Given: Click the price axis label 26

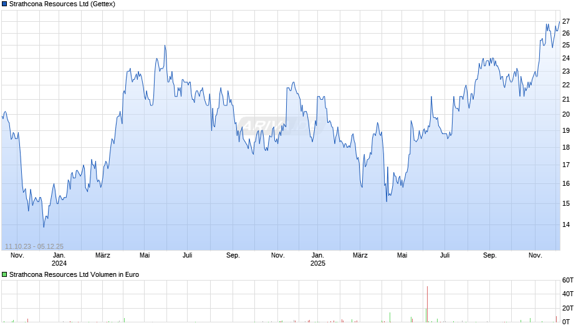Looking at the screenshot, I should point(566,33).
